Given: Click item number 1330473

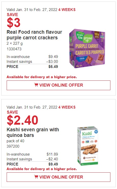Looking at the screenshot, I should (x=14, y=49).
